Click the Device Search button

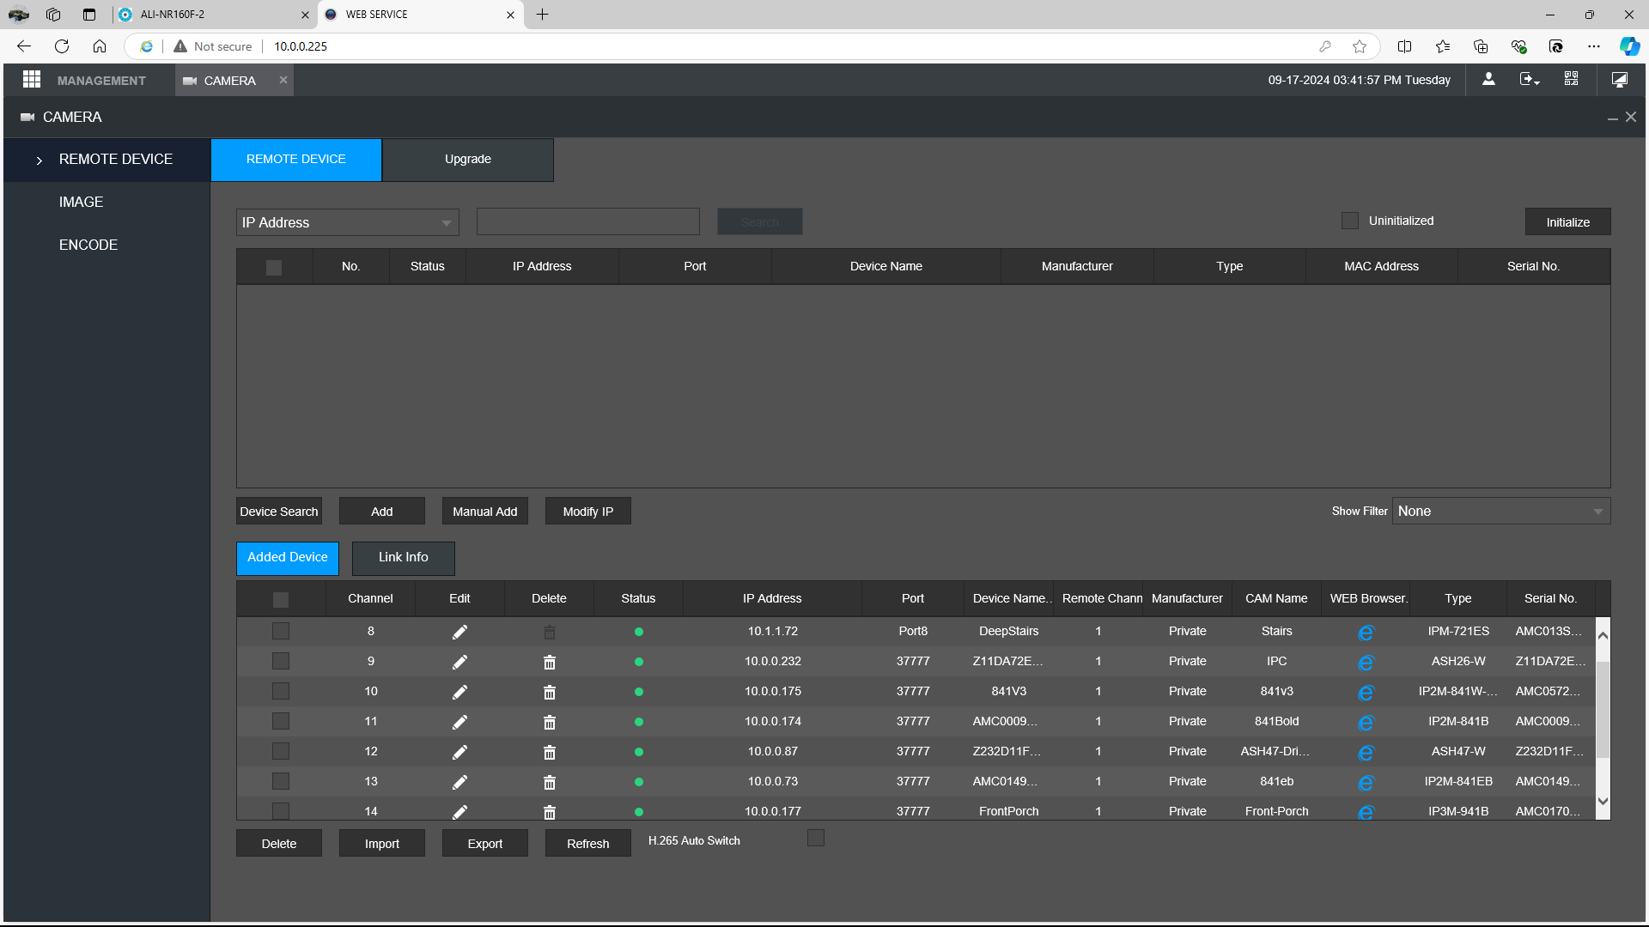click(279, 512)
